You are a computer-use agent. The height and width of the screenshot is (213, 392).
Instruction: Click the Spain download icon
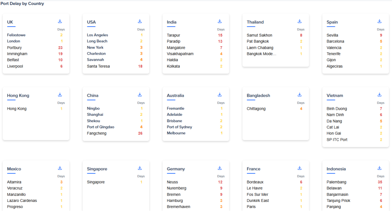coord(379,21)
